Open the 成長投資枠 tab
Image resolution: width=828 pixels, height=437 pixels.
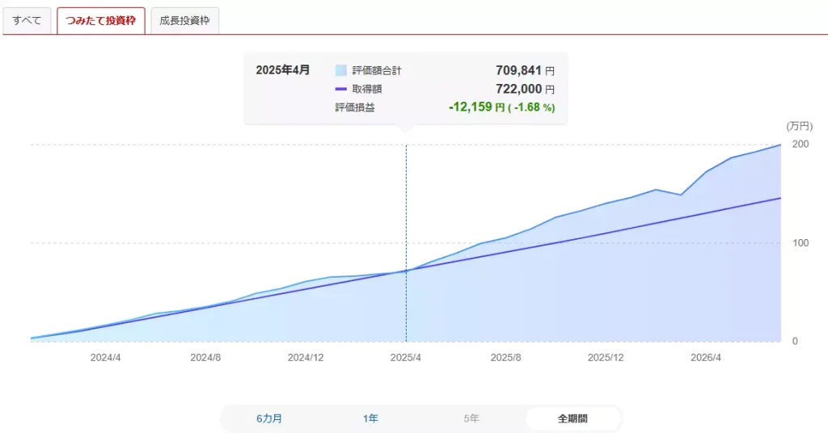[x=185, y=20]
